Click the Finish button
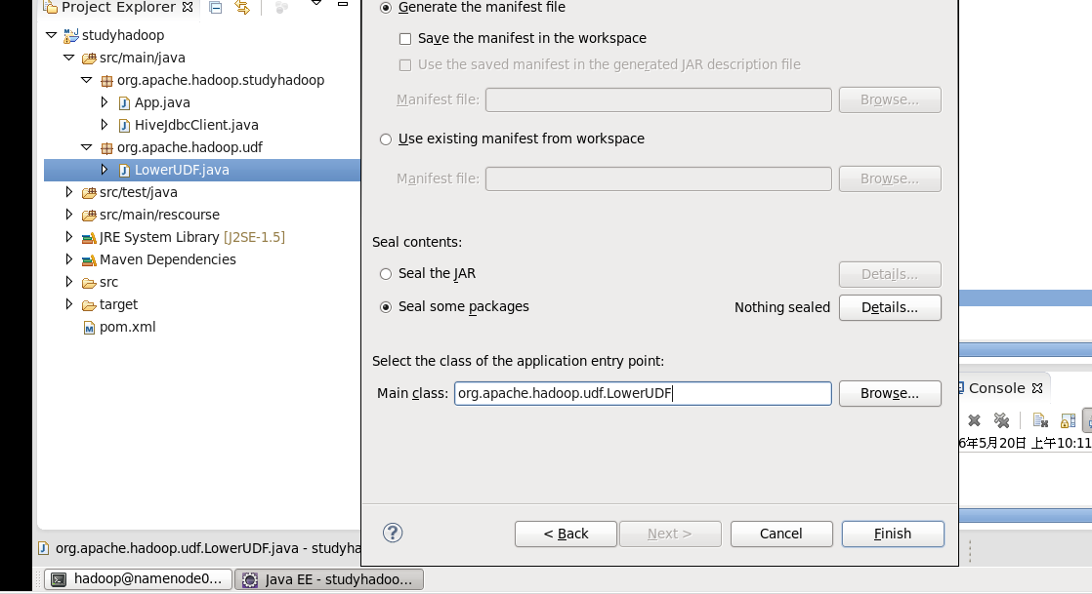 [893, 534]
